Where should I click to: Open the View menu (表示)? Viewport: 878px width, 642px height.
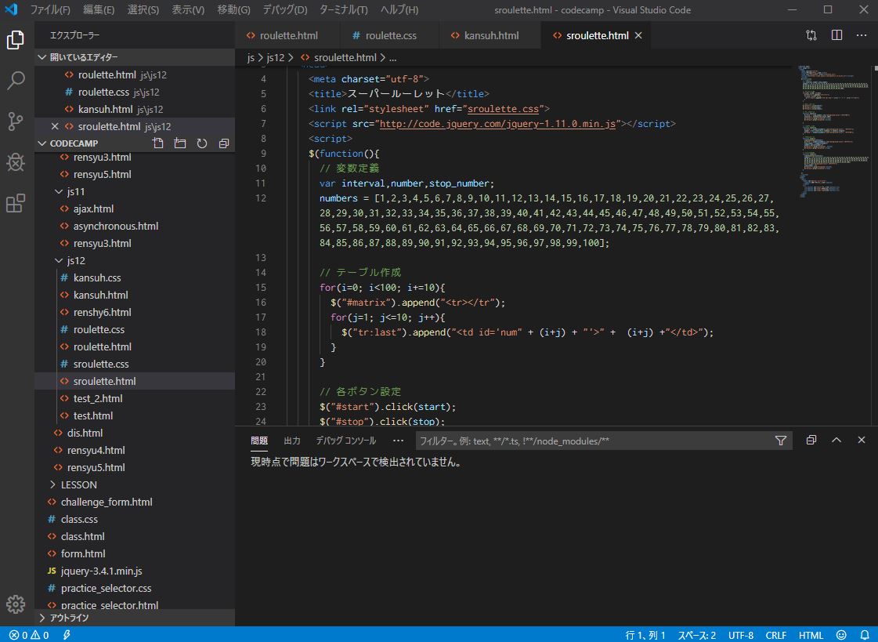point(187,9)
